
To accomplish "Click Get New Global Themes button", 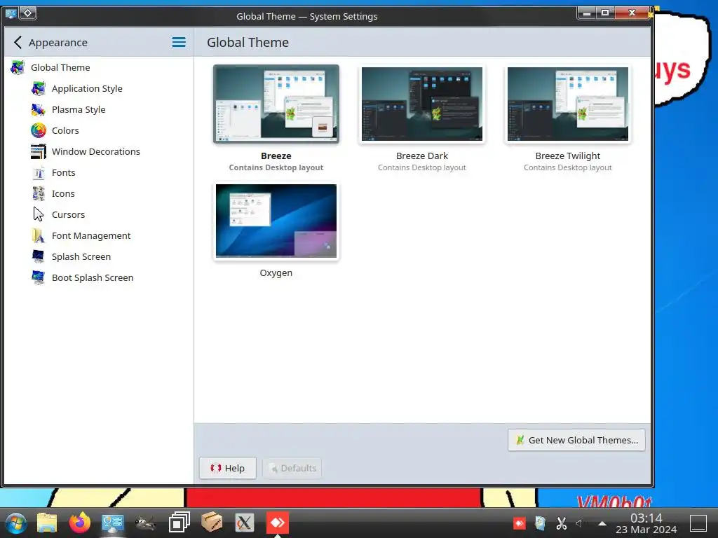I will coord(576,440).
